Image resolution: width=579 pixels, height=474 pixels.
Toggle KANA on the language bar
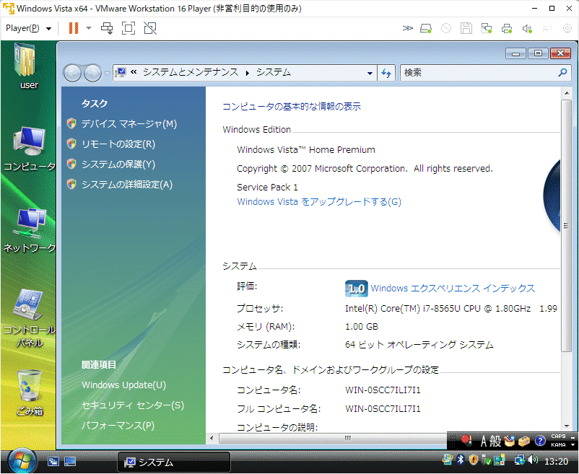coord(557,445)
